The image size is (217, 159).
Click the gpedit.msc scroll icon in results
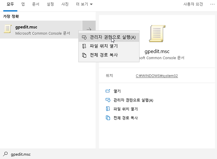coord(8,29)
